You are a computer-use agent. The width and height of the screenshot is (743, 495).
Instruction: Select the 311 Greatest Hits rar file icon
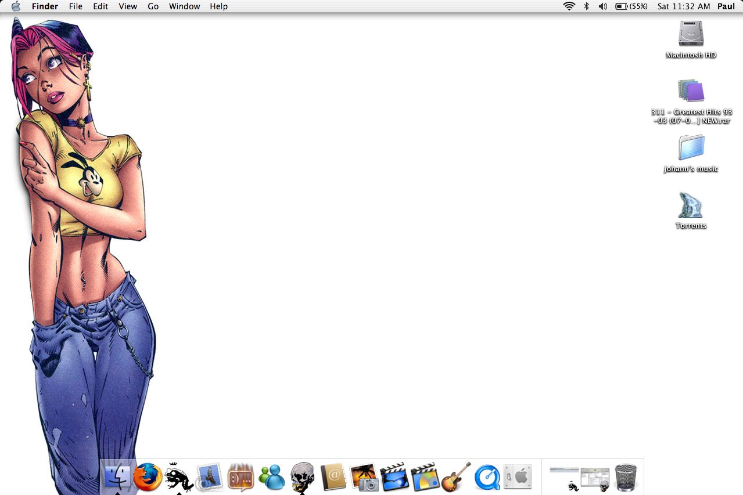pos(691,91)
